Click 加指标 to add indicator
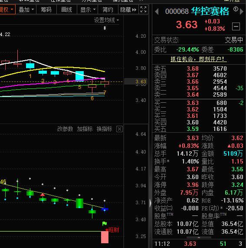 pyautogui.click(x=85, y=129)
